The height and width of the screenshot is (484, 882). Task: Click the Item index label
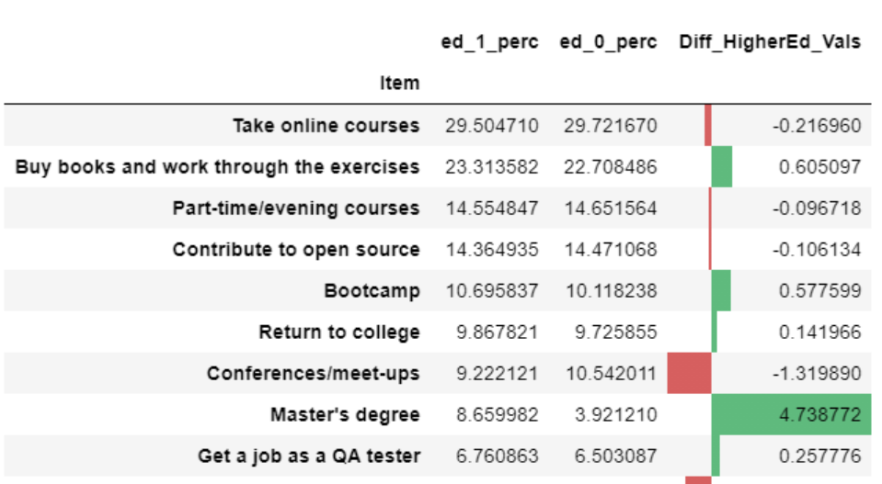399,84
